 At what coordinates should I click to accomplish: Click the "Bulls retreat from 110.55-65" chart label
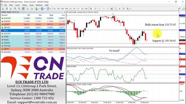tap(160, 25)
